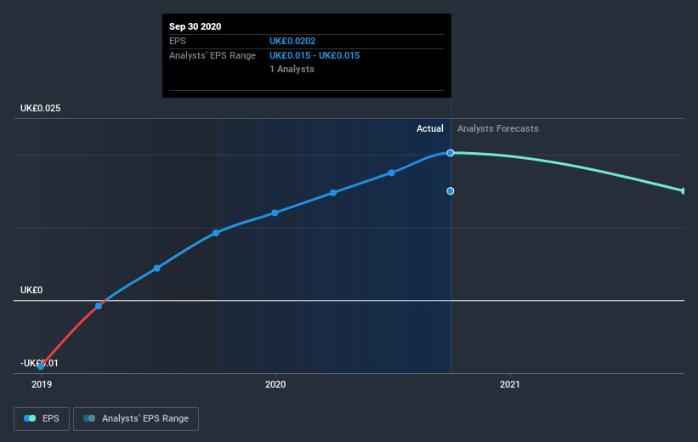The width and height of the screenshot is (698, 442).
Task: Click the UK£0 y-axis label
Action: tap(31, 290)
